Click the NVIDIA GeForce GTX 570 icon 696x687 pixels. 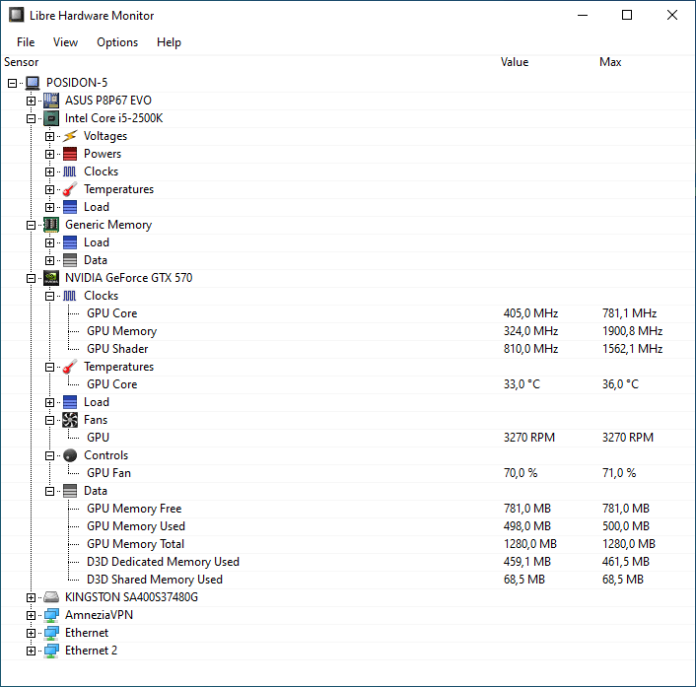(x=51, y=278)
